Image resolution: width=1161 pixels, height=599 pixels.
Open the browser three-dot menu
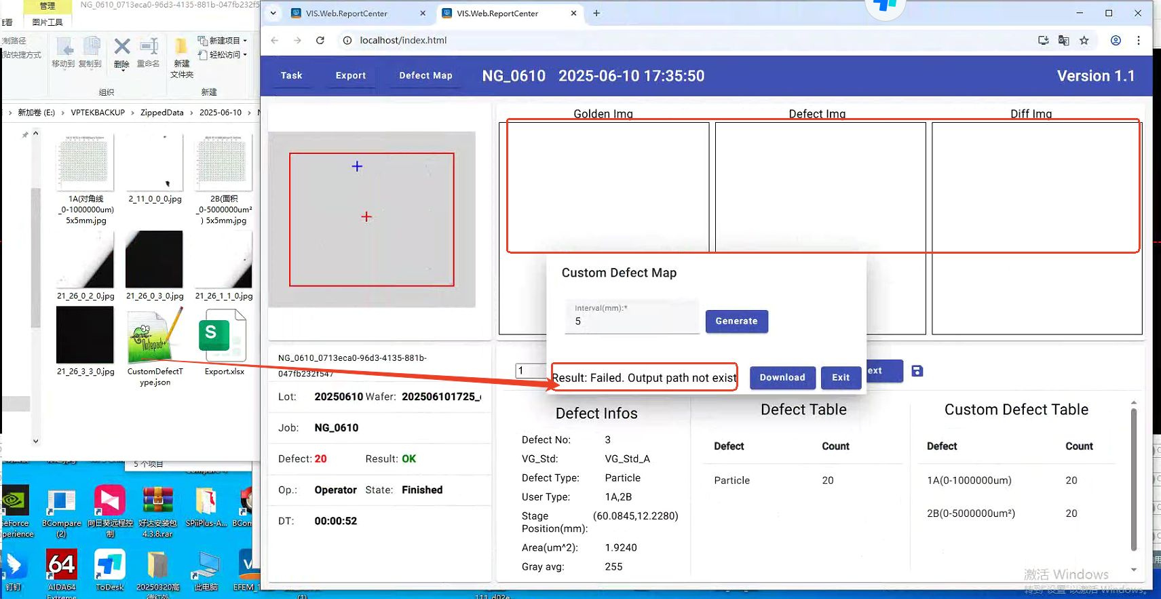click(1139, 40)
